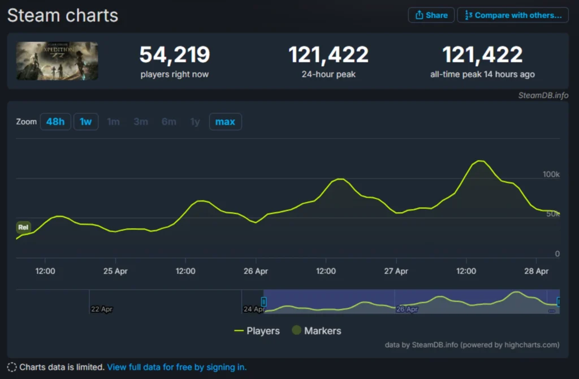
Task: Click the Charts data is limited notice icon
Action: point(12,367)
